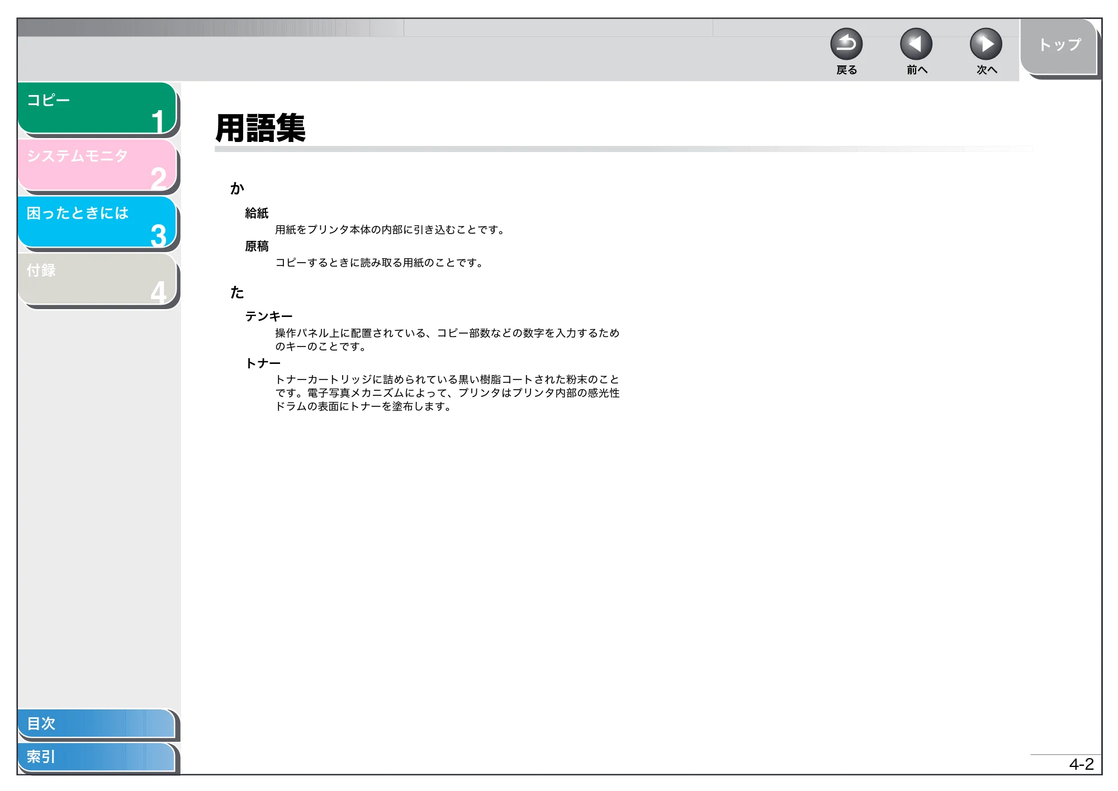Click the 戻る (back) round arrow icon
This screenshot has height=791, width=1118.
click(x=846, y=44)
